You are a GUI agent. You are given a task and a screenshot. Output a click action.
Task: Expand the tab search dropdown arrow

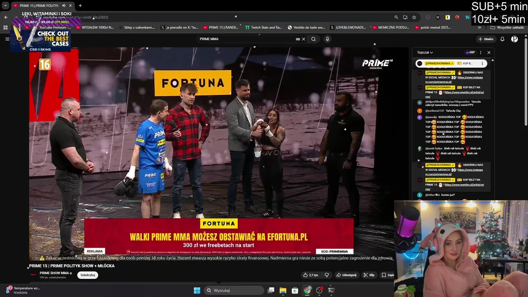(5, 5)
